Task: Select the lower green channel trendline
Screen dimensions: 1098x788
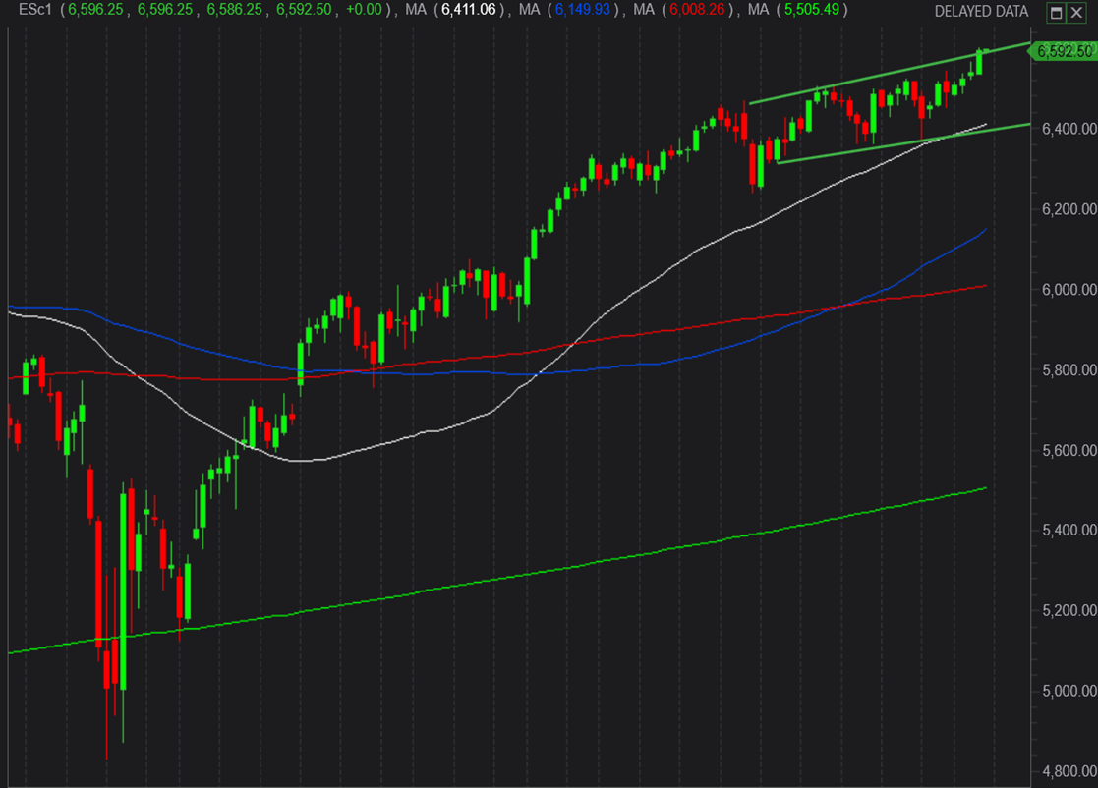Action: tap(885, 145)
